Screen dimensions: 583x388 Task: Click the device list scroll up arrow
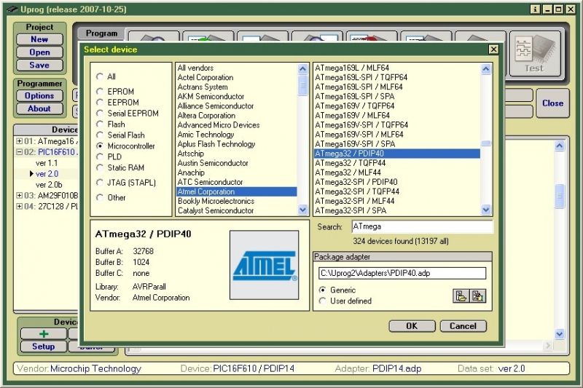pyautogui.click(x=485, y=68)
